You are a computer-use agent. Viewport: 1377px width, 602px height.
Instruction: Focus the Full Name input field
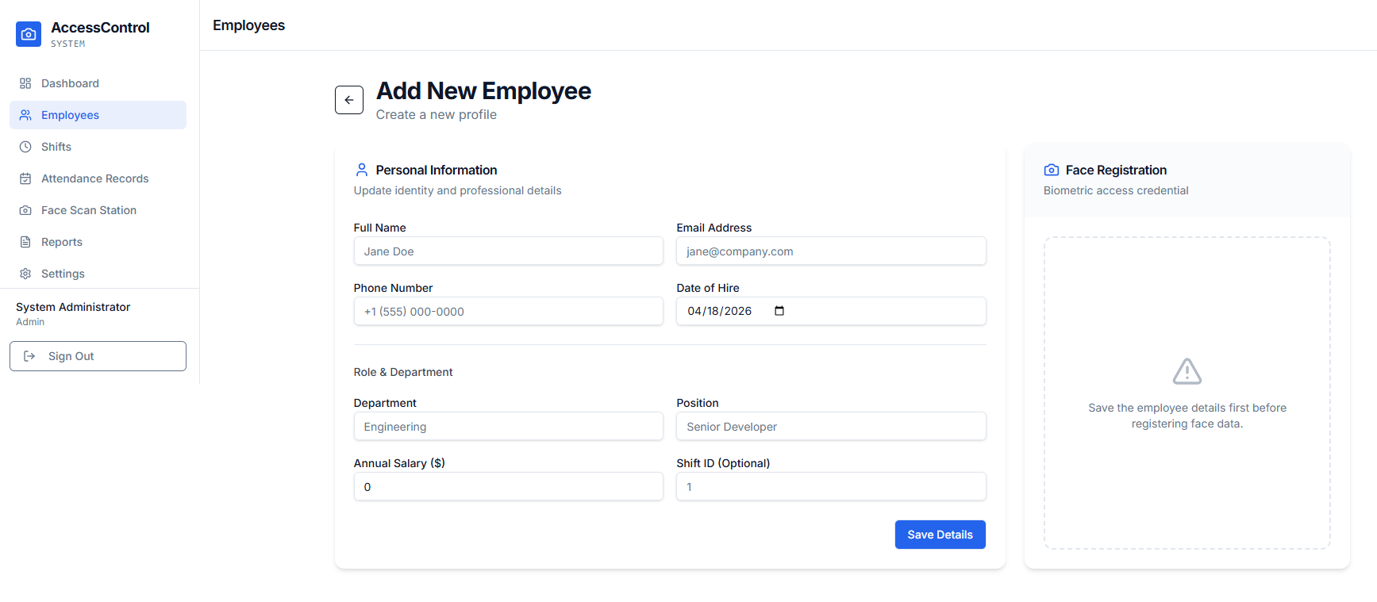click(x=508, y=251)
